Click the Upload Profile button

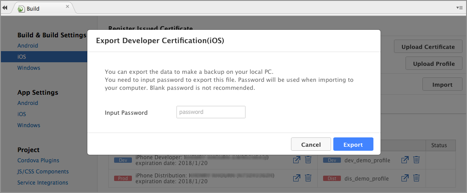(434, 64)
